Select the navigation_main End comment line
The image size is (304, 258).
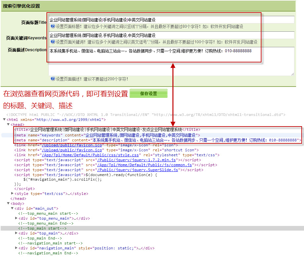point(48,253)
